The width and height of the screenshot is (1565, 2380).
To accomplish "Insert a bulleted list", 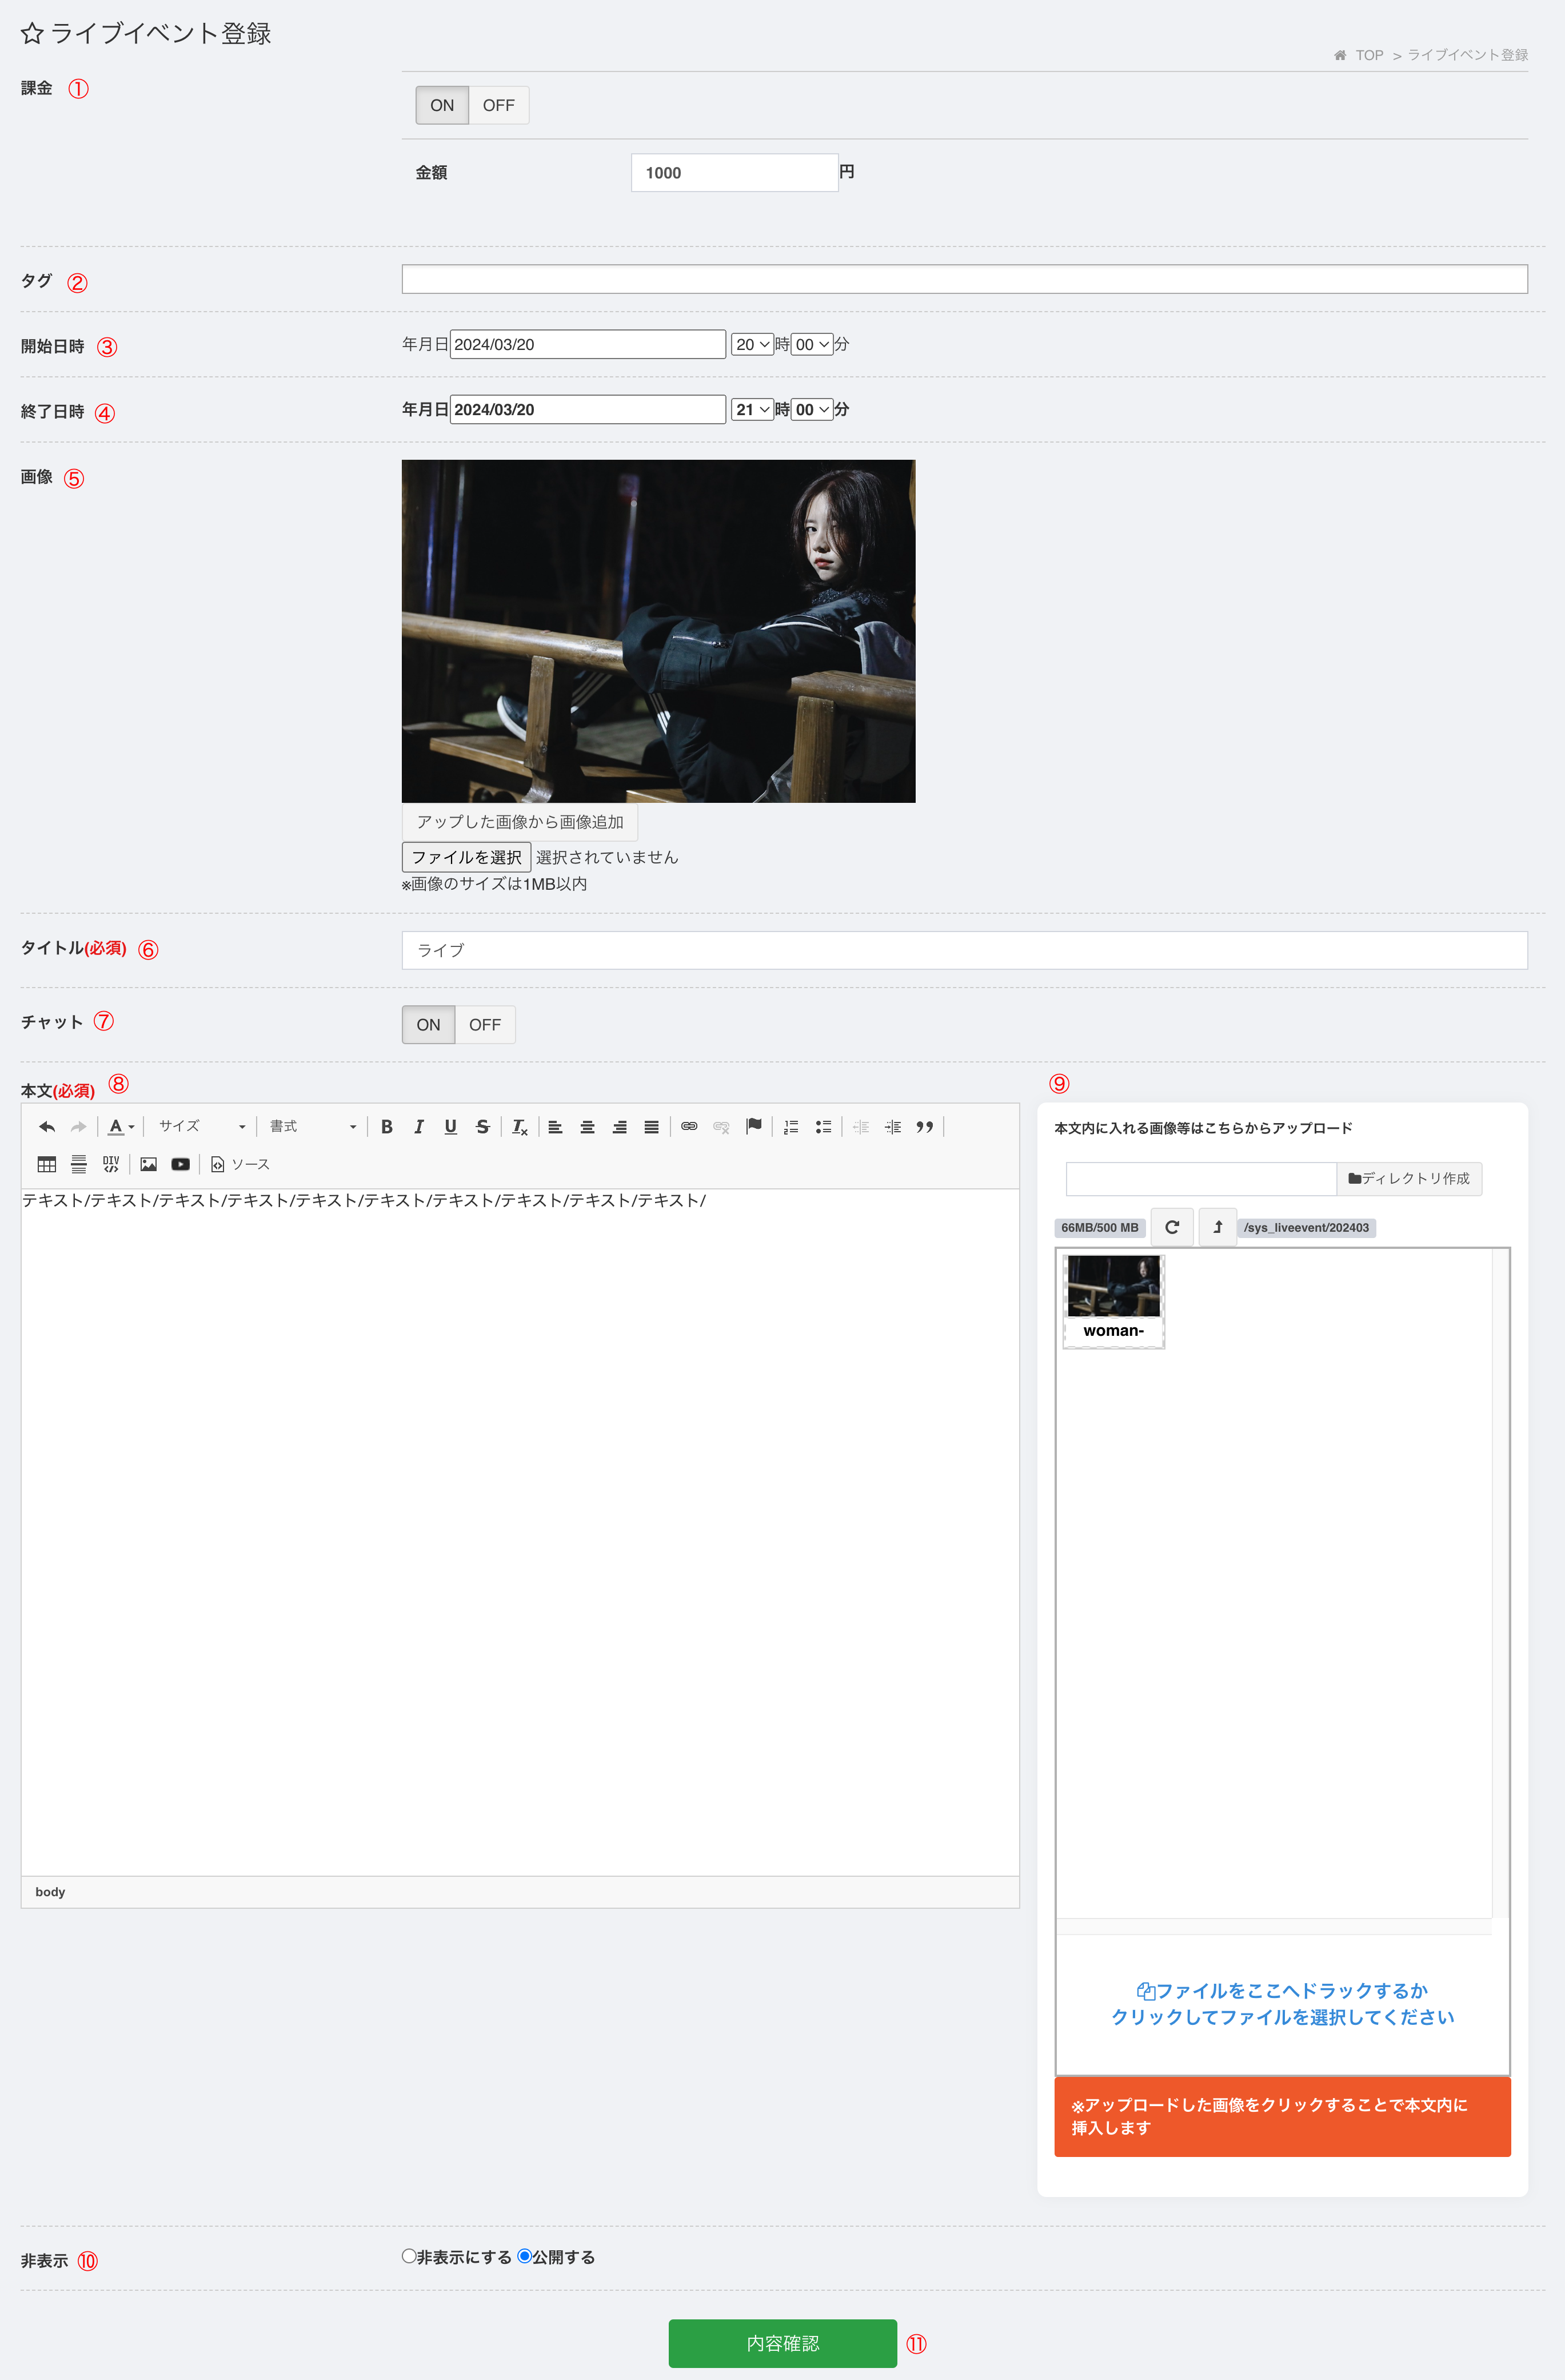I will [824, 1127].
